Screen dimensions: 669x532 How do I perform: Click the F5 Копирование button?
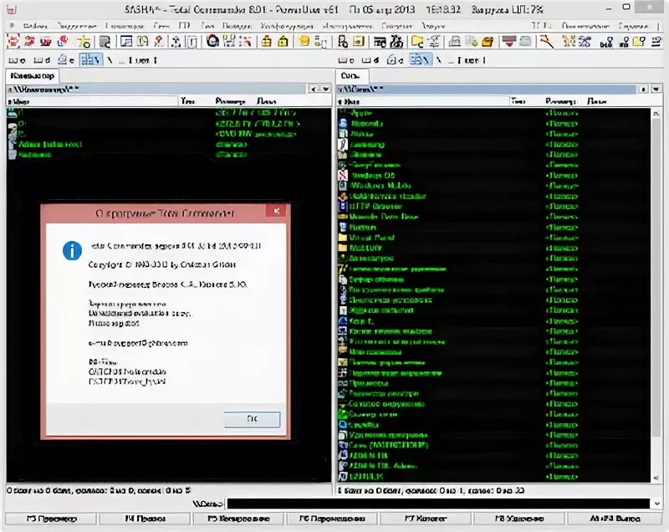coord(238,519)
